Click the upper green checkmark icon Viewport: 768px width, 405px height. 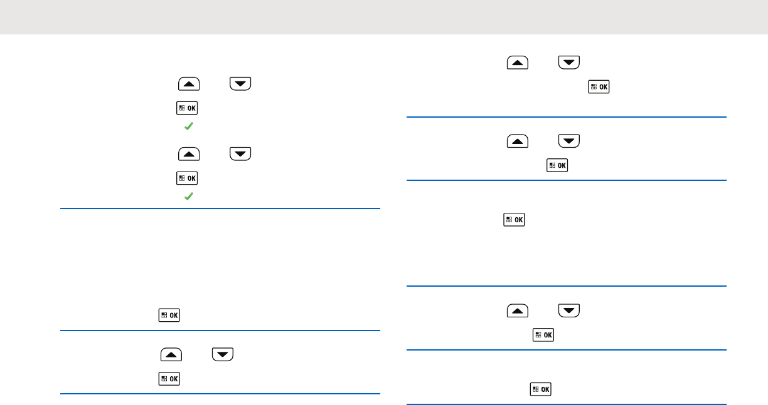[188, 127]
